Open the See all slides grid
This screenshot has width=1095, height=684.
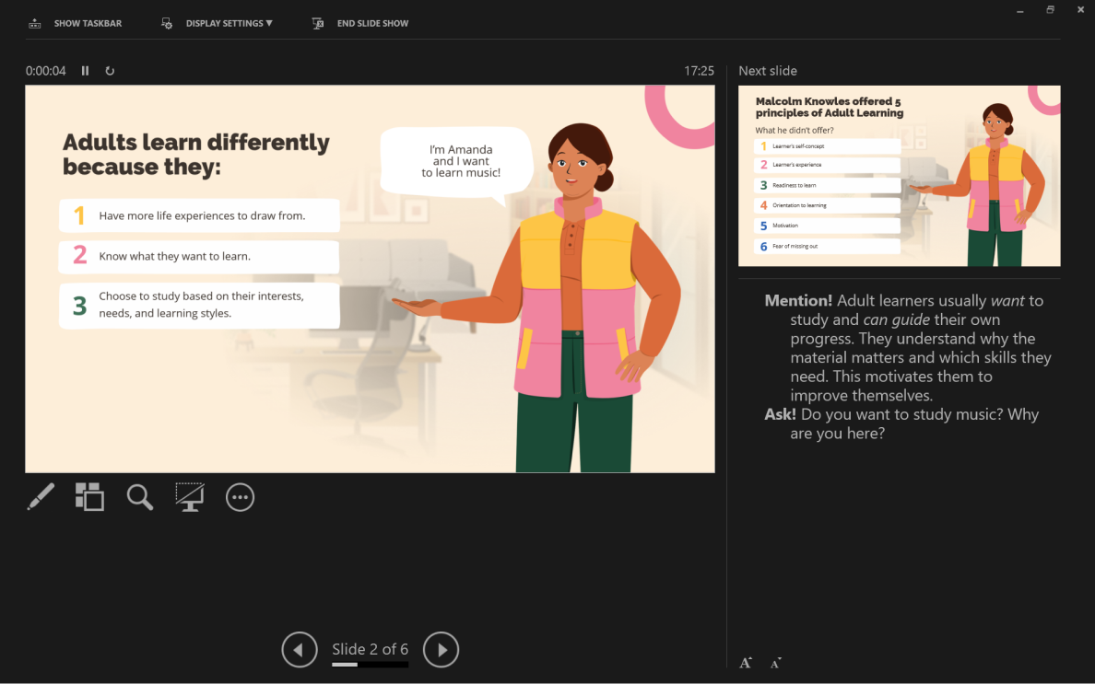tap(89, 497)
